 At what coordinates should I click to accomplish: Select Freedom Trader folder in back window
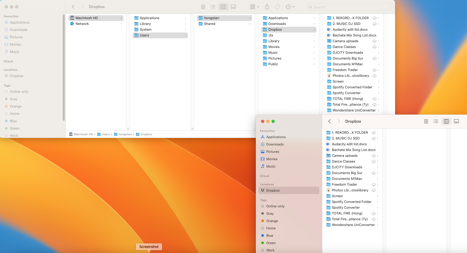[x=353, y=70]
